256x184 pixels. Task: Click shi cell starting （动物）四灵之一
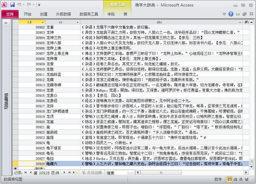tap(161, 143)
